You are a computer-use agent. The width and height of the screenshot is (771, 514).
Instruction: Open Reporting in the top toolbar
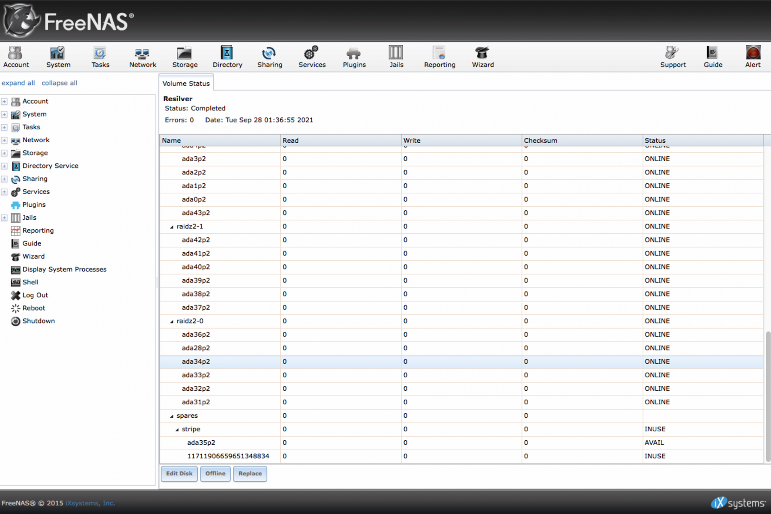439,57
